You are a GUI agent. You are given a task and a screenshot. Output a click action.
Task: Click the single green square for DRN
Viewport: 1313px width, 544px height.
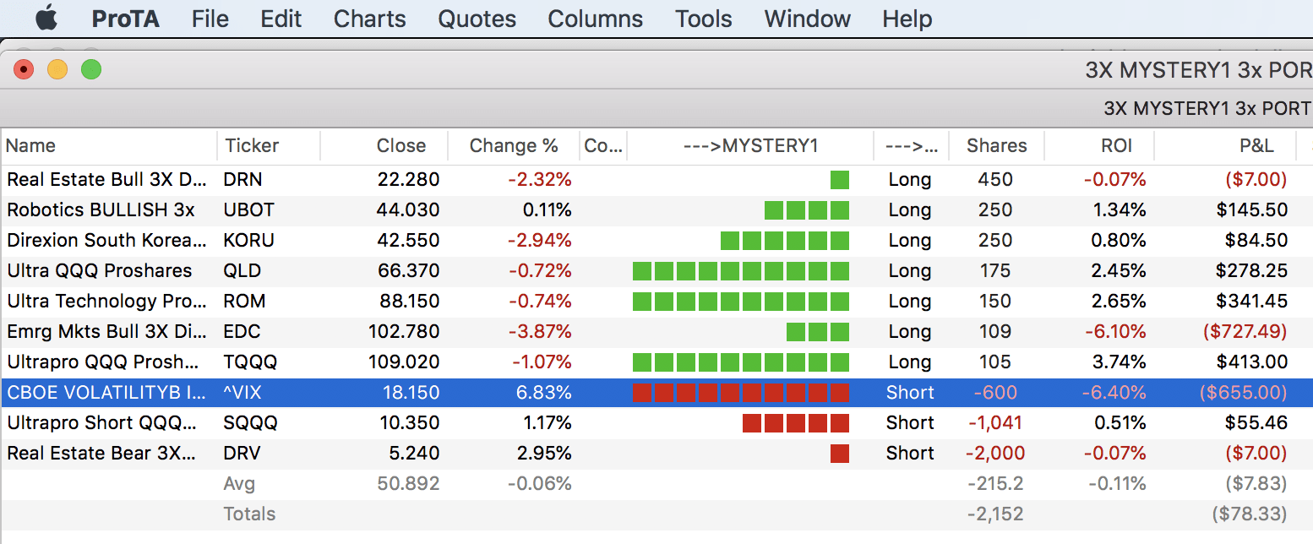coord(839,180)
